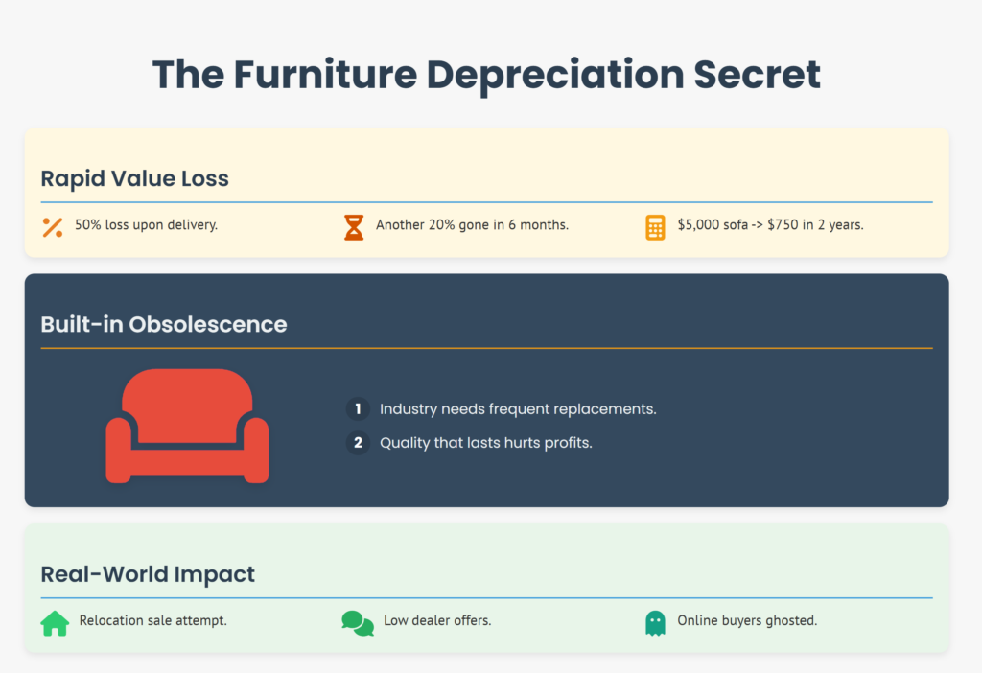Screen dimensions: 982x673
Task: Click the orange calculator icon
Action: pyautogui.click(x=655, y=227)
